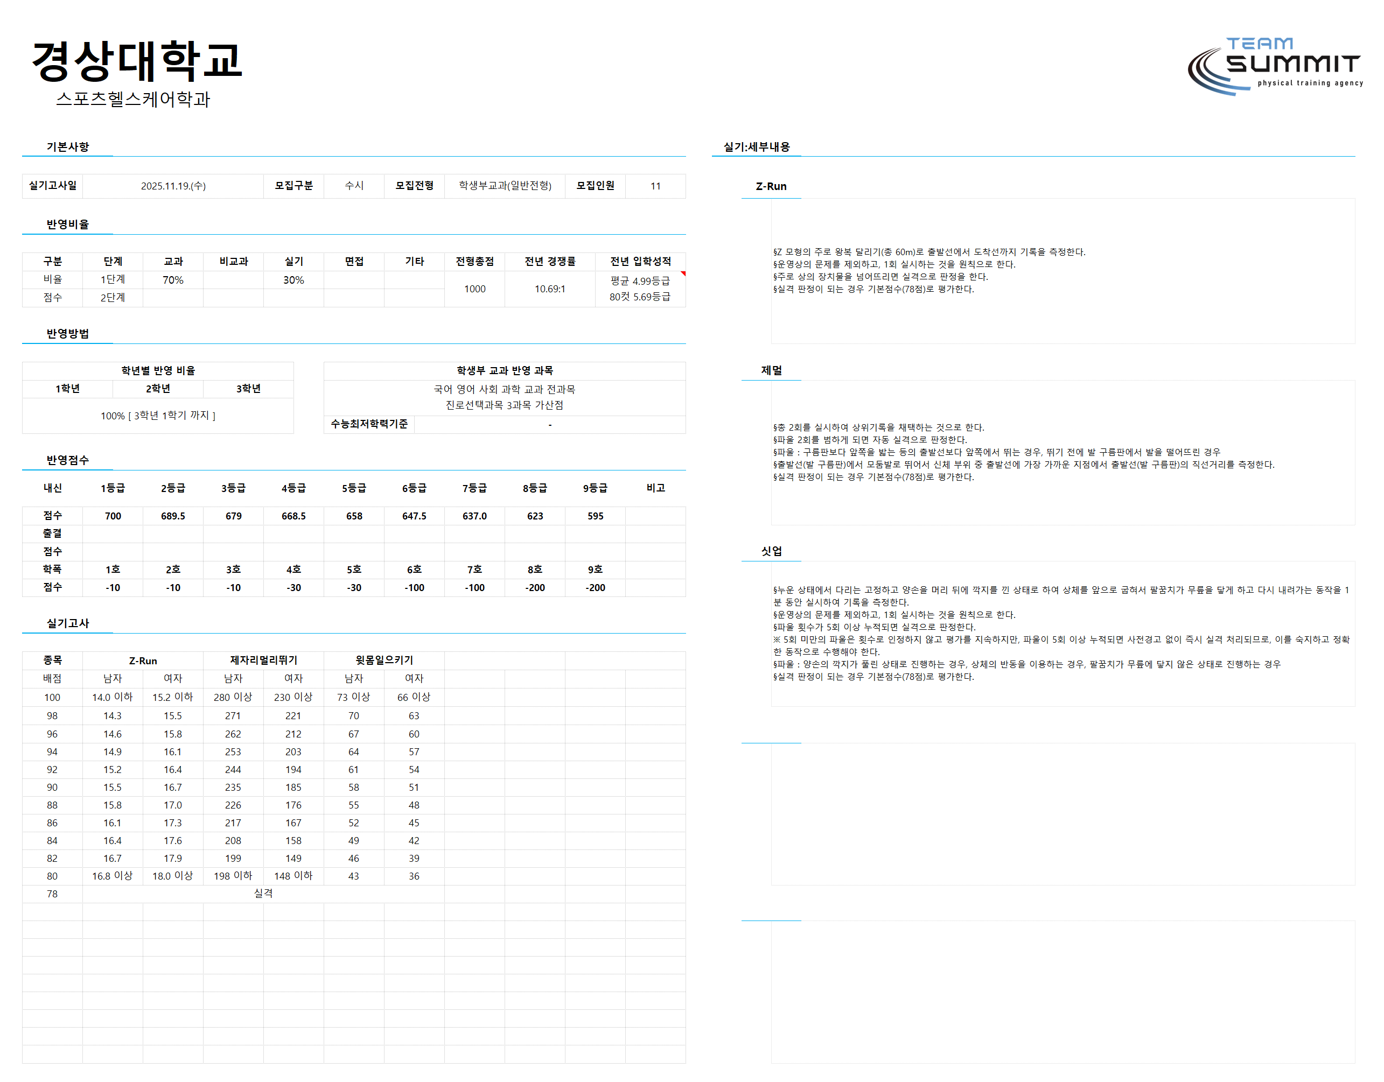Viewport: 1384px width, 1082px height.
Task: Click the 학년별 반영 비율 header
Action: (158, 370)
